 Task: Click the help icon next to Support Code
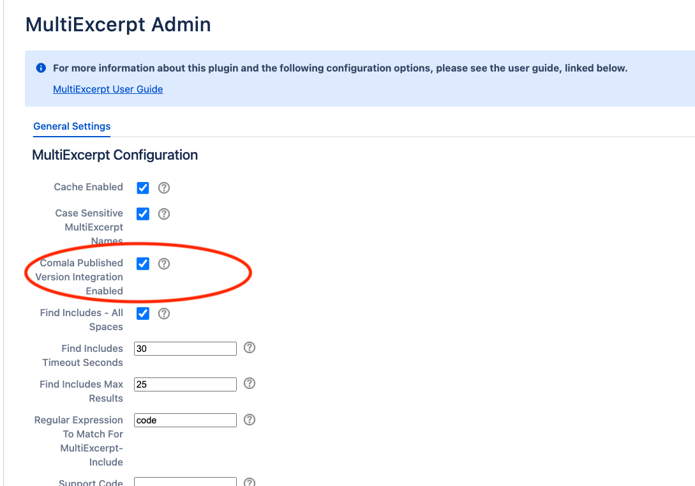point(249,481)
